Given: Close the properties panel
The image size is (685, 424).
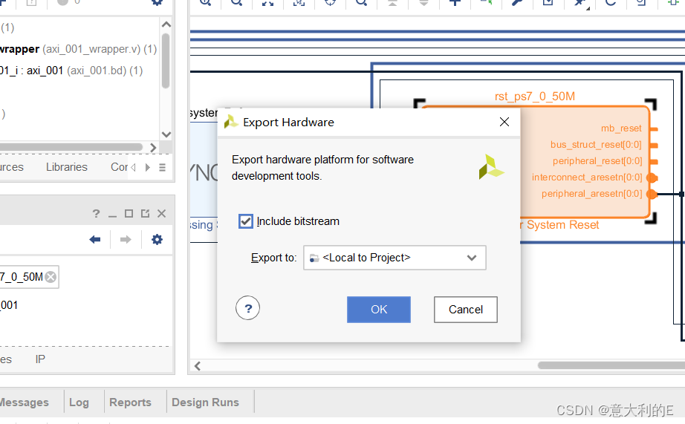Looking at the screenshot, I should click(x=162, y=214).
